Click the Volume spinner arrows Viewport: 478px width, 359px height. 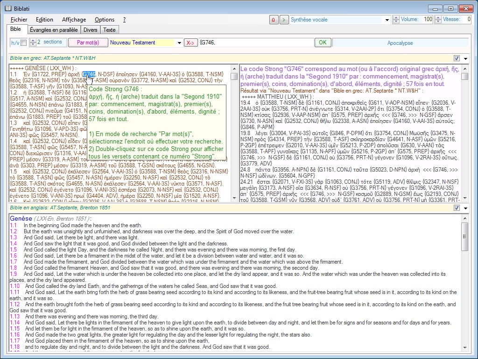pyautogui.click(x=396, y=20)
